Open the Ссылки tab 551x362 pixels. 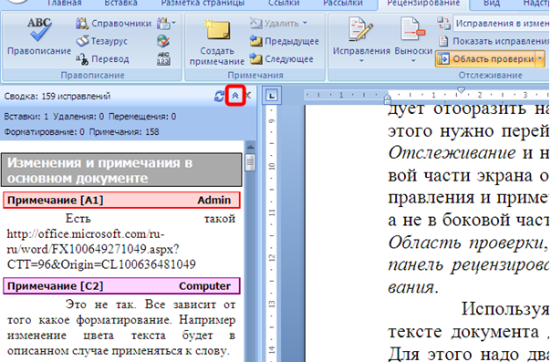pos(284,3)
